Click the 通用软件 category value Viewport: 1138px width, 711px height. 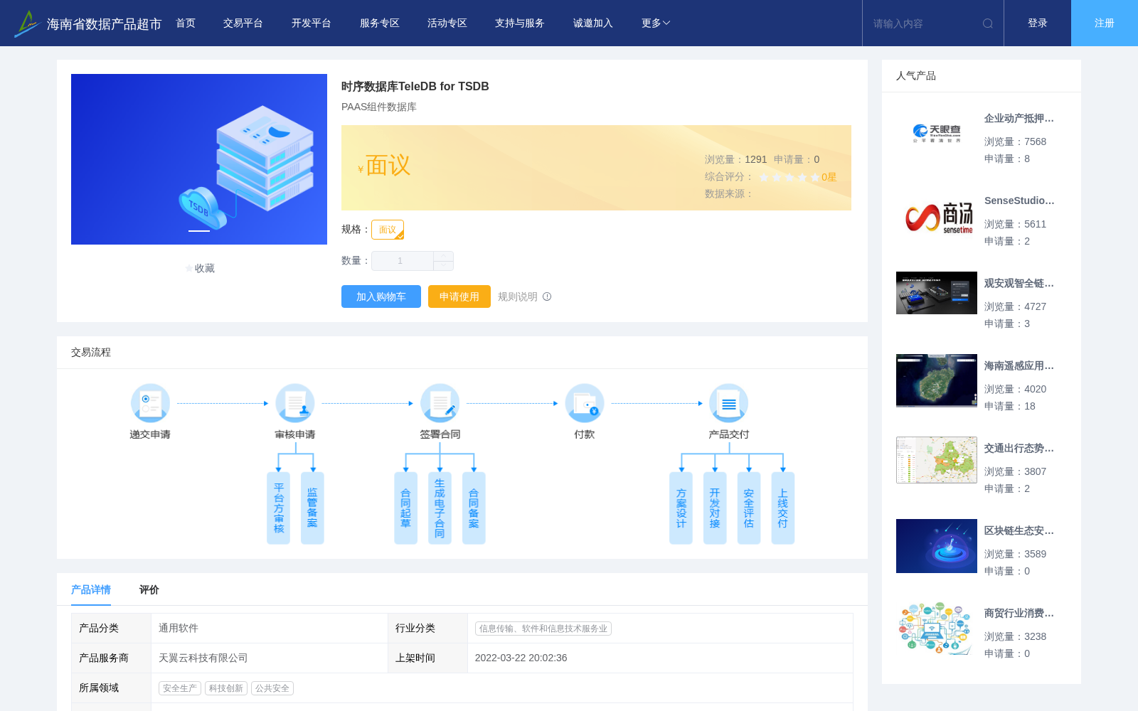179,628
